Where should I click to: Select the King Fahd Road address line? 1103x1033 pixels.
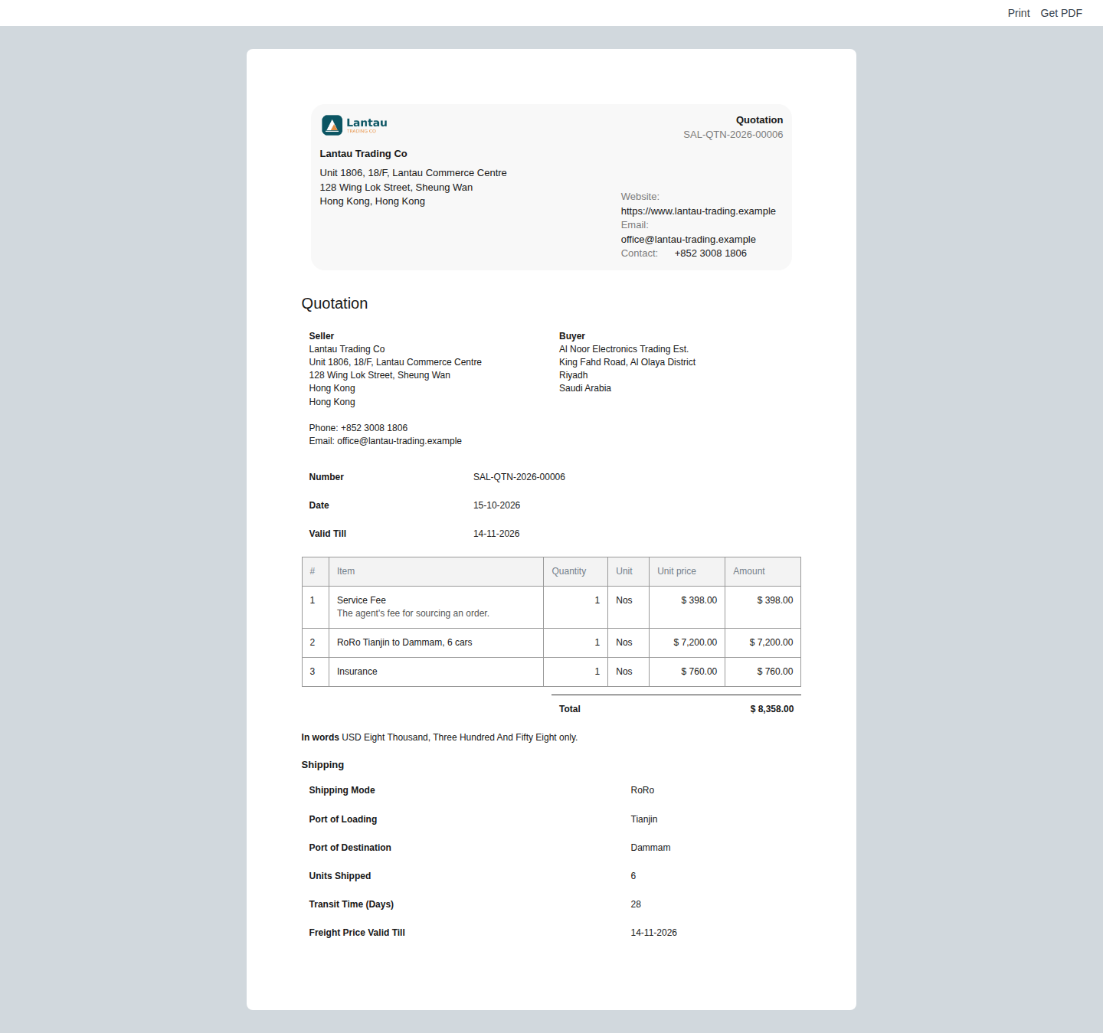(627, 362)
